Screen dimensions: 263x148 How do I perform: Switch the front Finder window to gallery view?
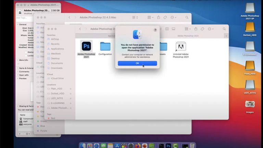tap(173, 29)
